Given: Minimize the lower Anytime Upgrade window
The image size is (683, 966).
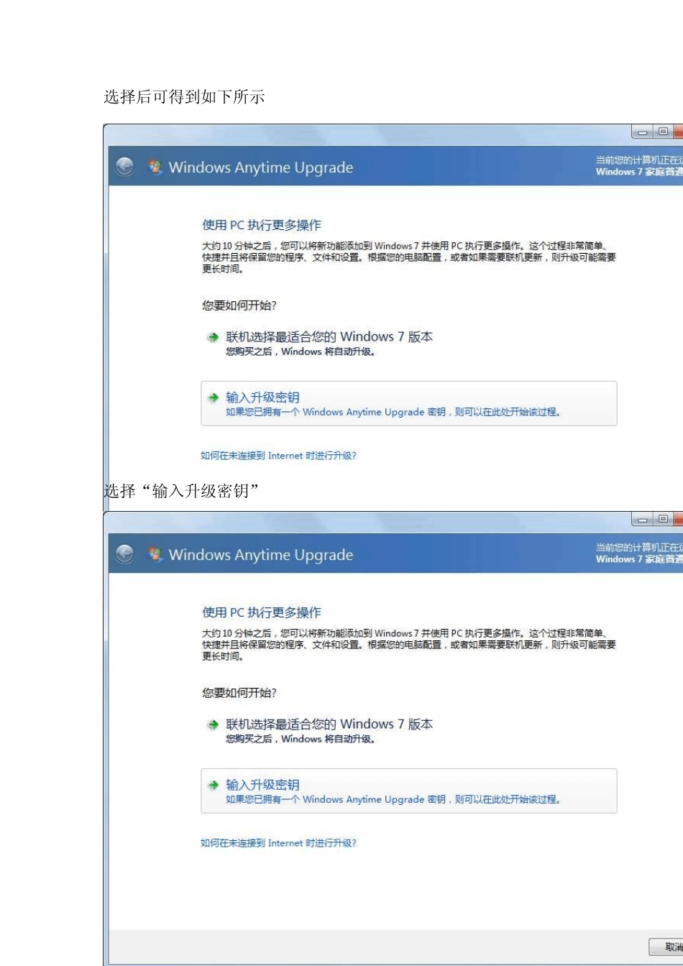Looking at the screenshot, I should (643, 520).
